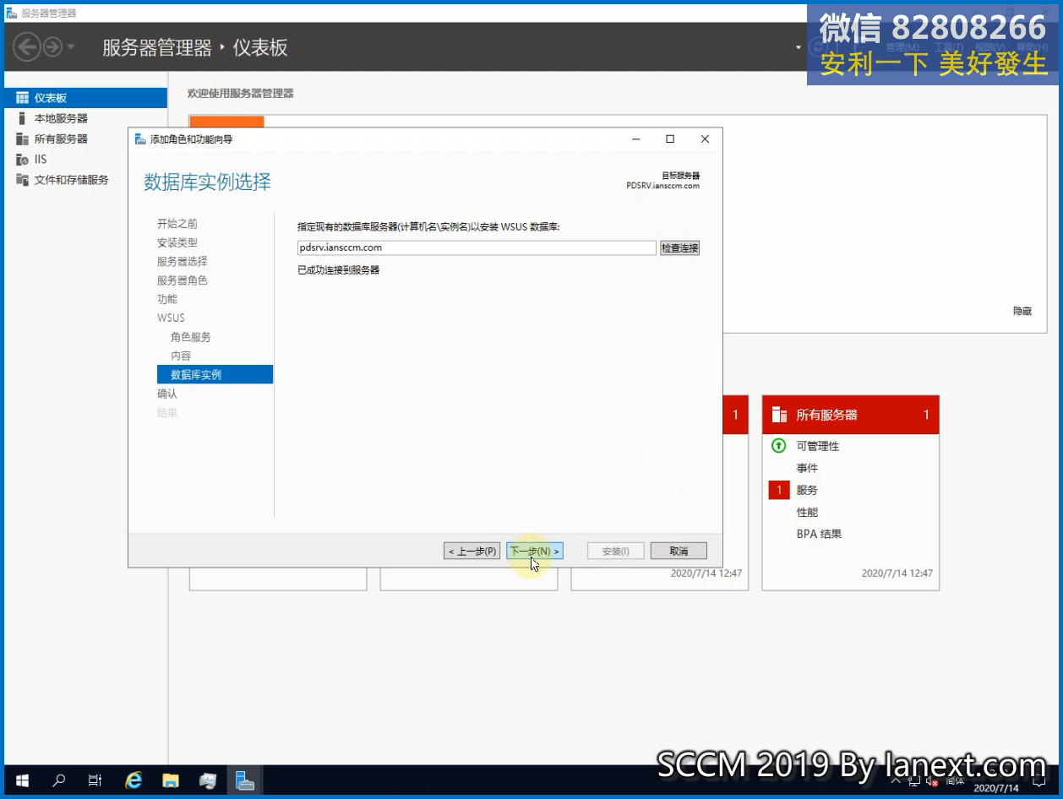Open Task View from the taskbar

coord(95,780)
